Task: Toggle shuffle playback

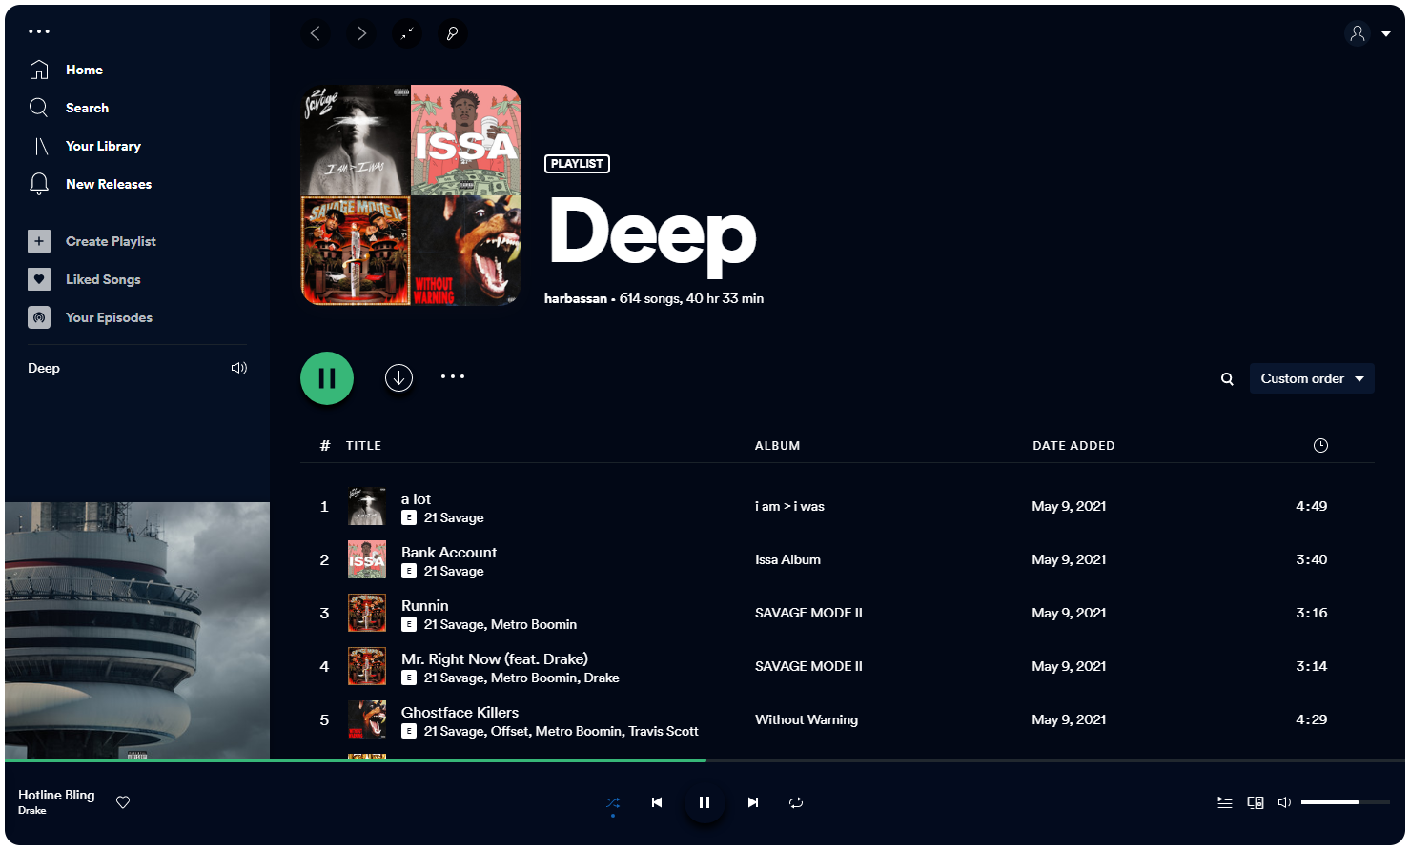Action: click(x=613, y=802)
